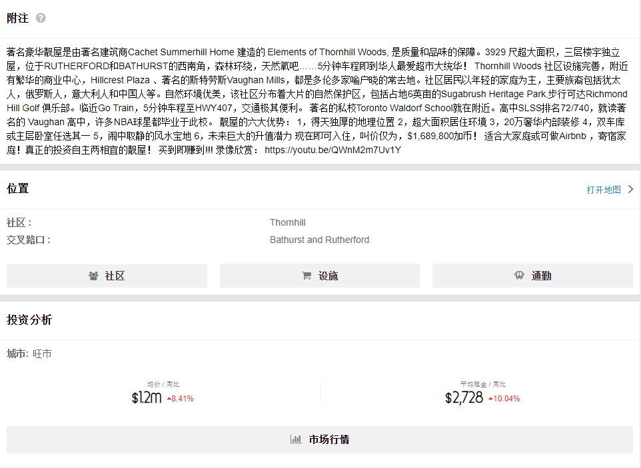
Task: Click the red arrow beside 8.41%
Action: tap(169, 399)
